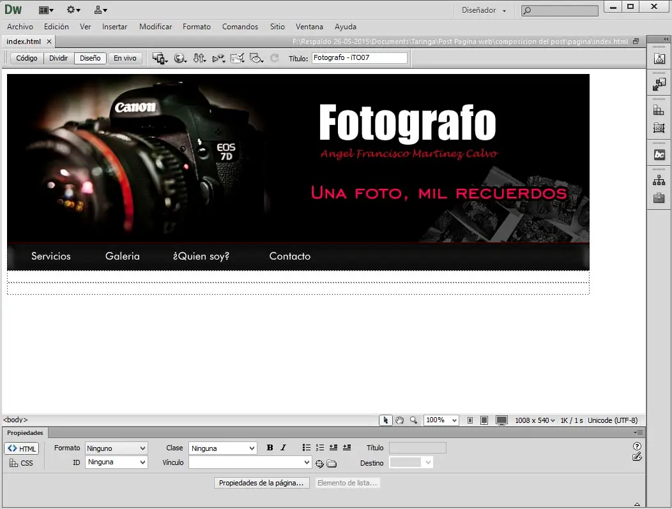The height and width of the screenshot is (509, 672).
Task: Toggle Italic formatting
Action: 283,448
